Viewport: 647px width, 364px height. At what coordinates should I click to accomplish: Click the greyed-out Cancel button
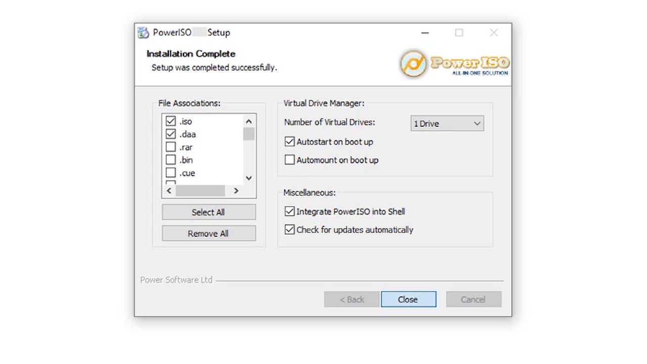point(474,299)
